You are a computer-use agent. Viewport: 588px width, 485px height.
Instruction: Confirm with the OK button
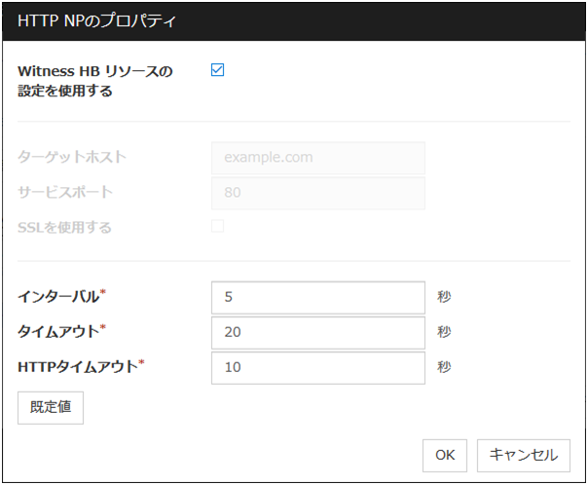click(x=444, y=454)
